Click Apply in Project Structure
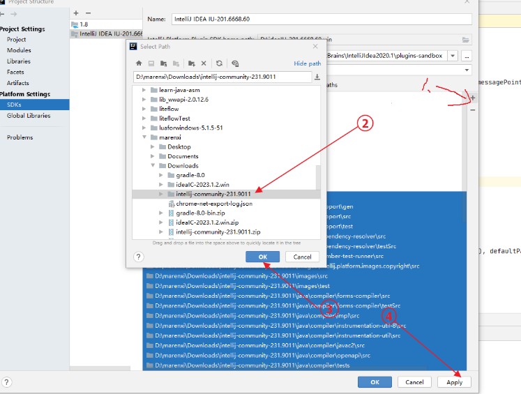The height and width of the screenshot is (394, 521). point(454,382)
